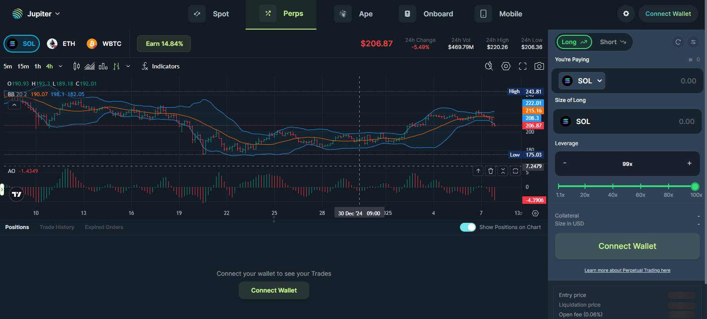
Task: Click the 206.87 price axis label
Action: [x=534, y=126]
